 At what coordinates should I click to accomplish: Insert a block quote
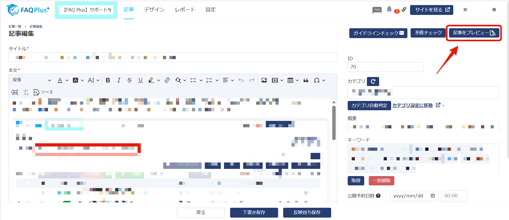(x=306, y=80)
